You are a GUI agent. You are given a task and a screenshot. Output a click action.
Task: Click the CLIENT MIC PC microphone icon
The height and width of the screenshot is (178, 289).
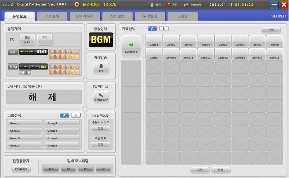(101, 97)
